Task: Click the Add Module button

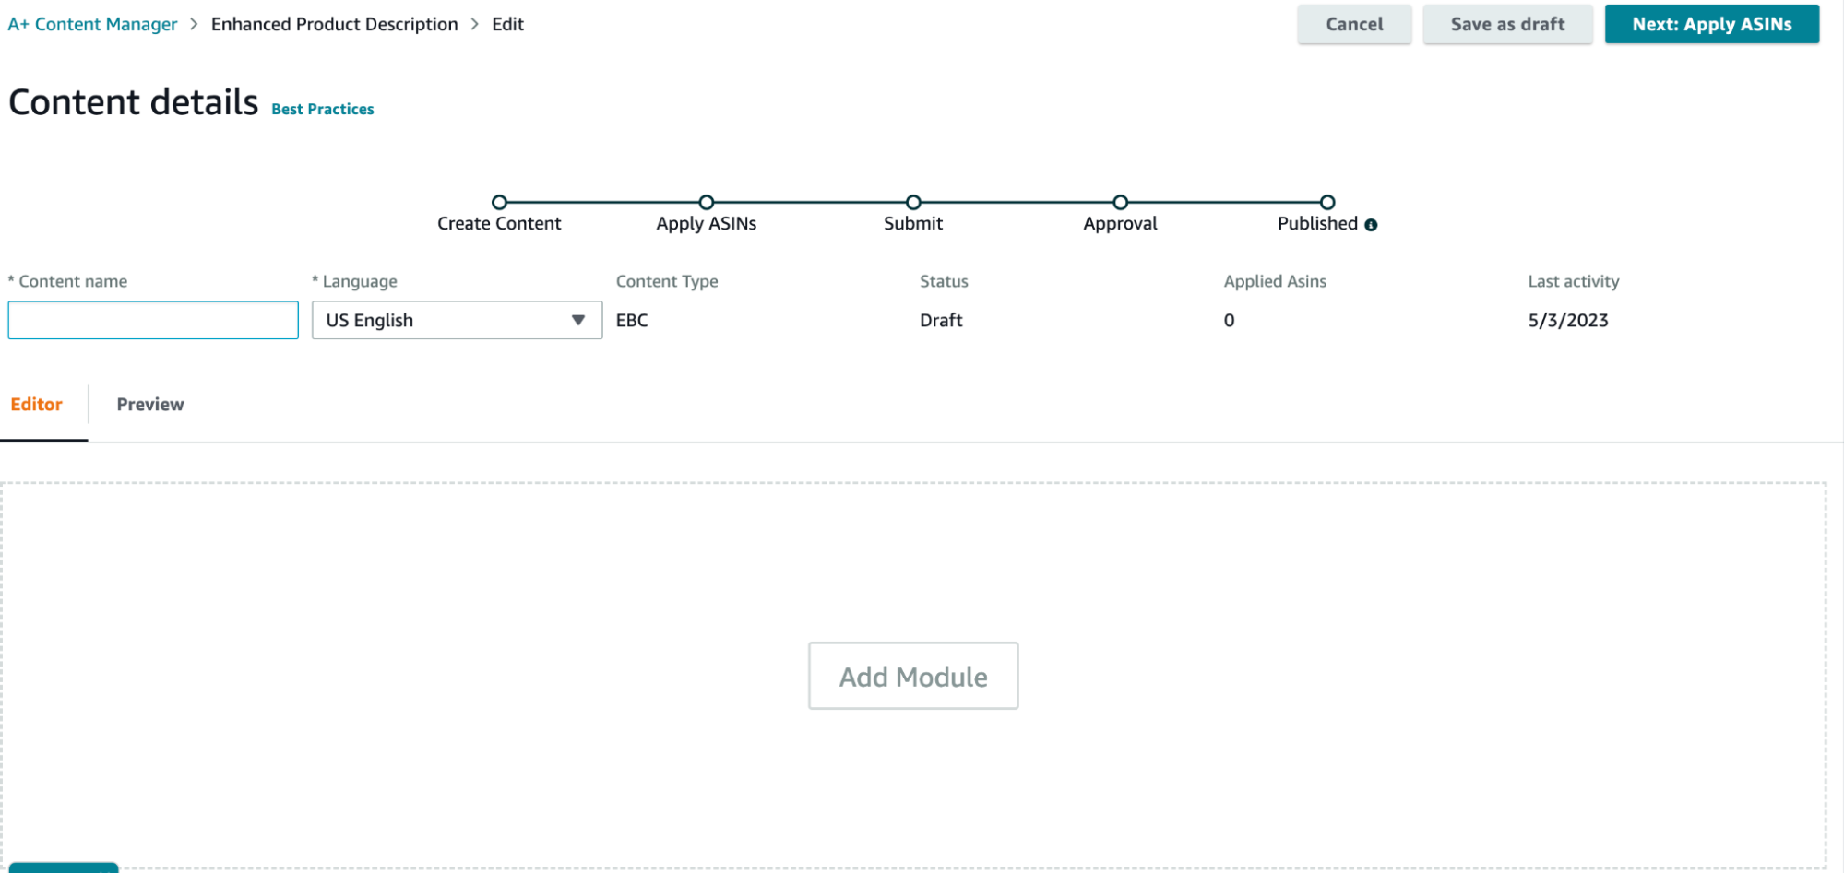Action: 913,676
